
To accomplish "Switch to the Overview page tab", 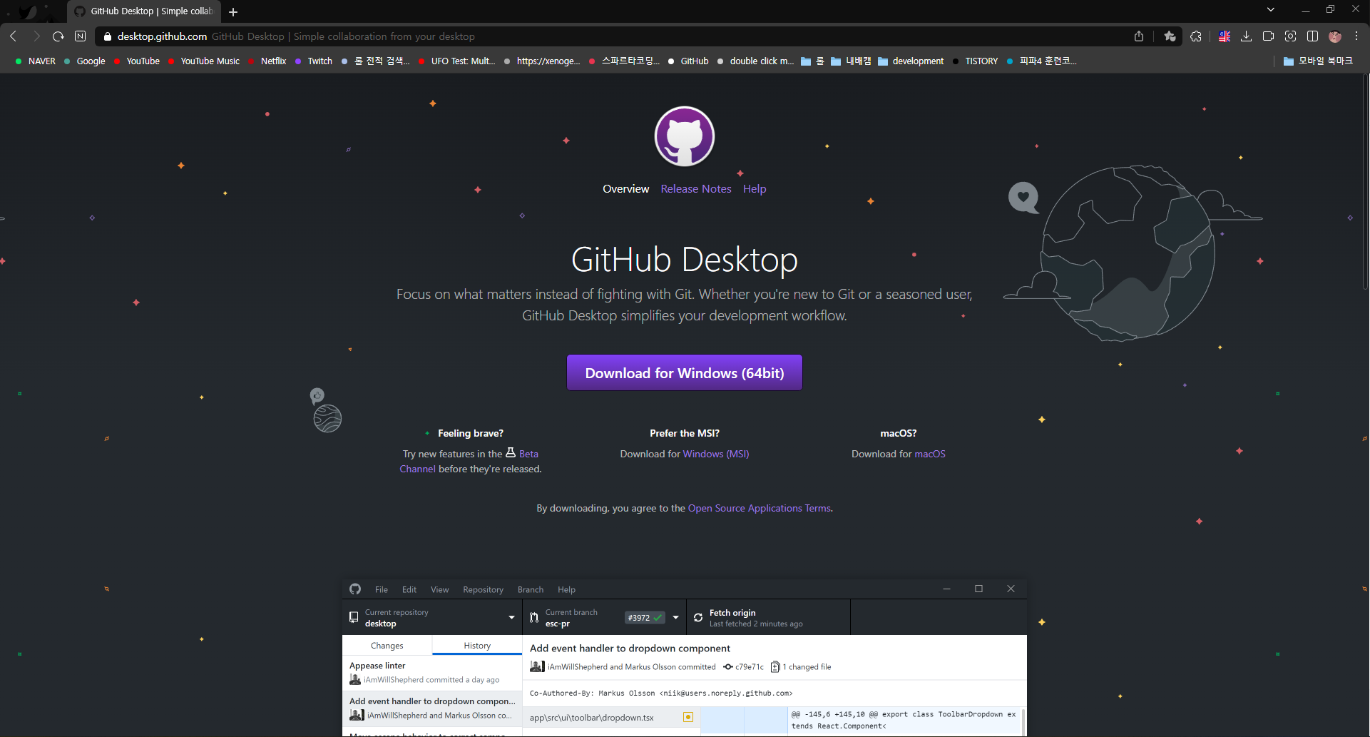I will 626,189.
